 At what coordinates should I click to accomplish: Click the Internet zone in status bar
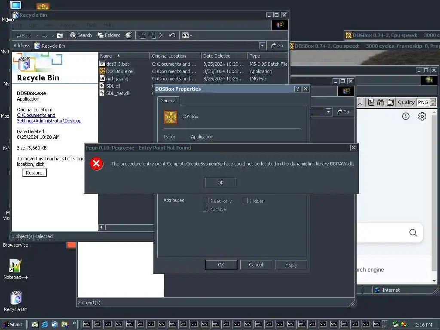(x=387, y=290)
